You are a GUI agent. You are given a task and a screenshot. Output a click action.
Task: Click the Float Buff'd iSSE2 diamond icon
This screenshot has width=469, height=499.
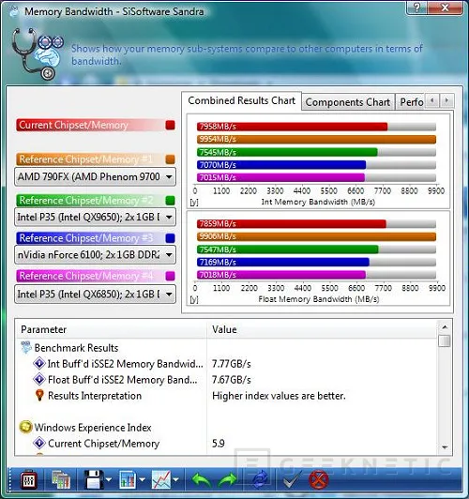[x=39, y=379]
